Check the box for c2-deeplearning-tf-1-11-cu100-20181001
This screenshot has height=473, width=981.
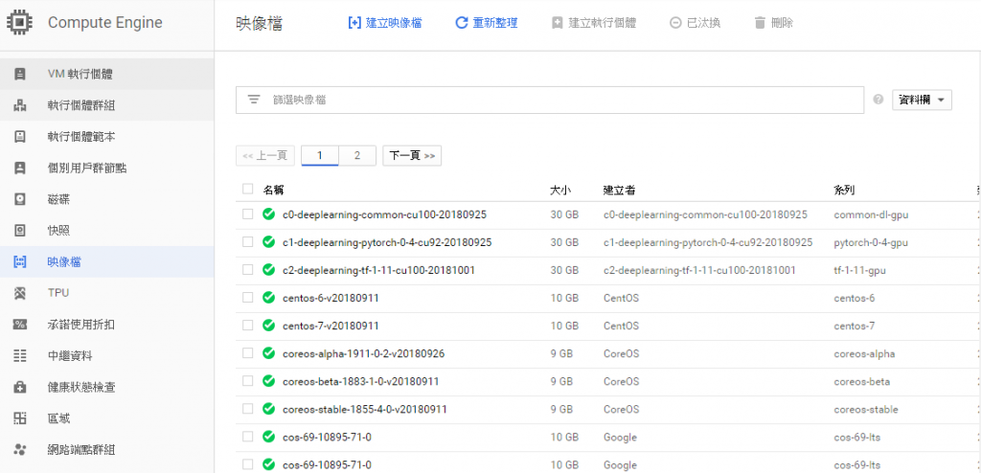pos(248,270)
